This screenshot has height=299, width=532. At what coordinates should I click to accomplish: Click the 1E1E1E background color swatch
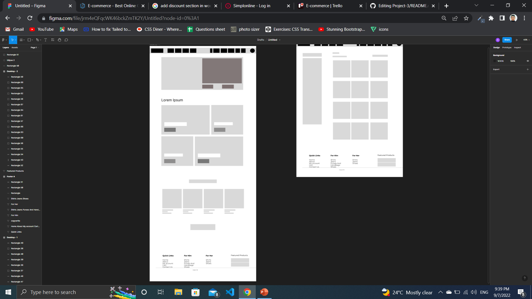click(495, 61)
